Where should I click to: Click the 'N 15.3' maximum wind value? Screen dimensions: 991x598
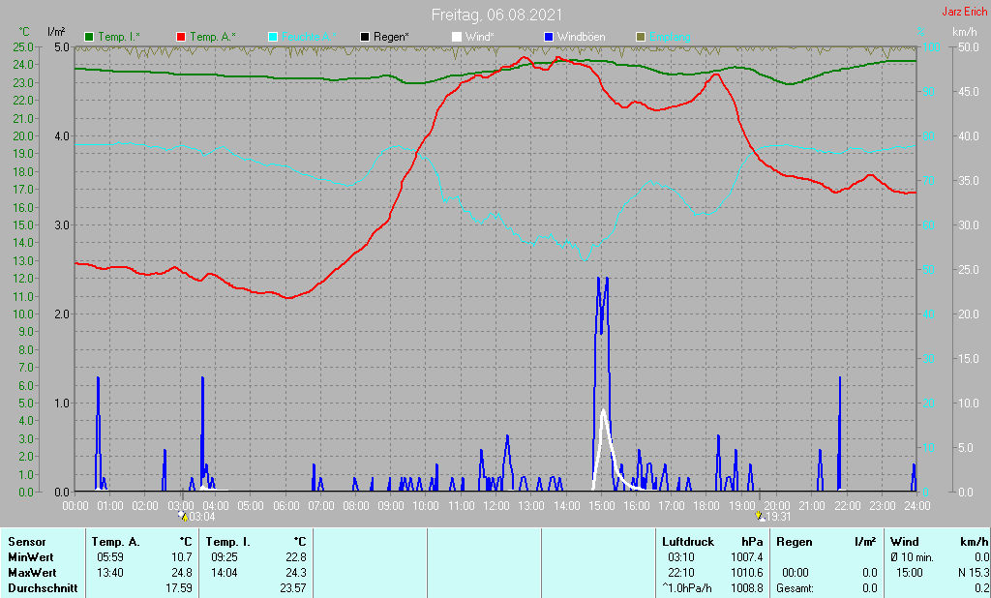974,573
